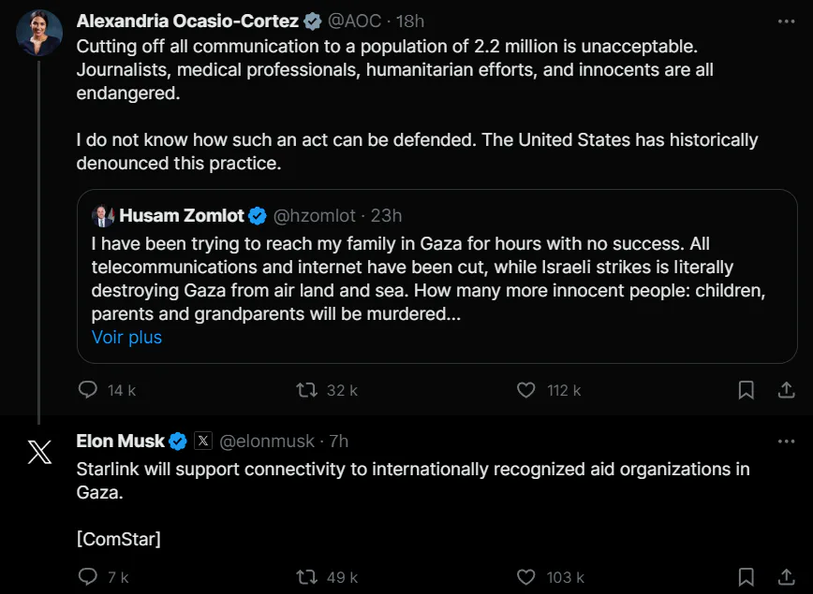Expand quoted tweet with Voir plus
The height and width of the screenshot is (594, 813).
[x=126, y=337]
